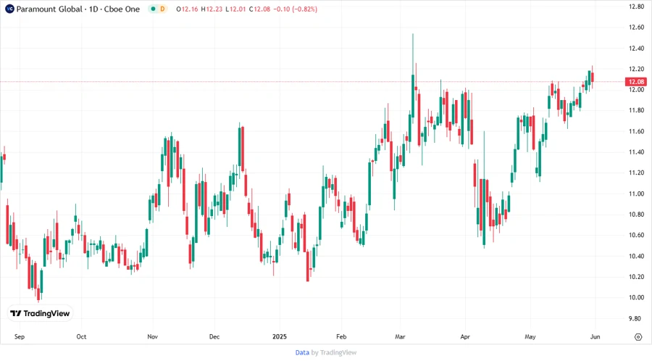Click the Mar label on time axis
652x361 pixels.
(x=400, y=336)
